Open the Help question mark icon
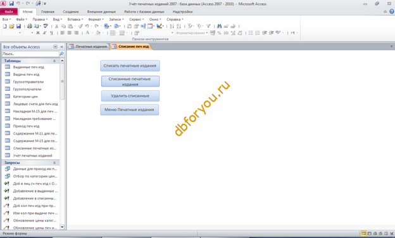395x238 pixels. click(392, 11)
